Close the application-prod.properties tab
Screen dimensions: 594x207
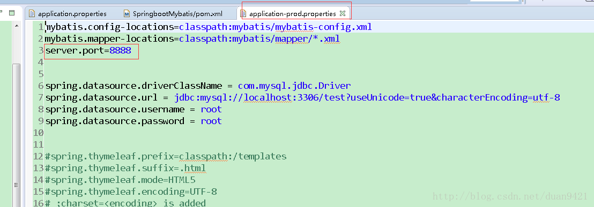point(343,13)
